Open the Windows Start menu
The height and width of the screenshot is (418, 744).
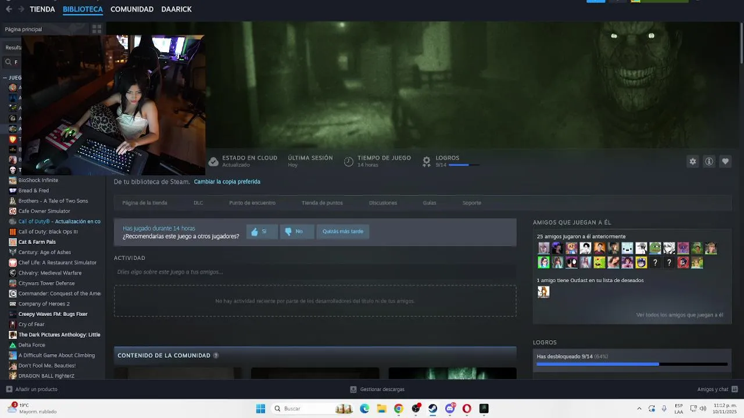[260, 409]
